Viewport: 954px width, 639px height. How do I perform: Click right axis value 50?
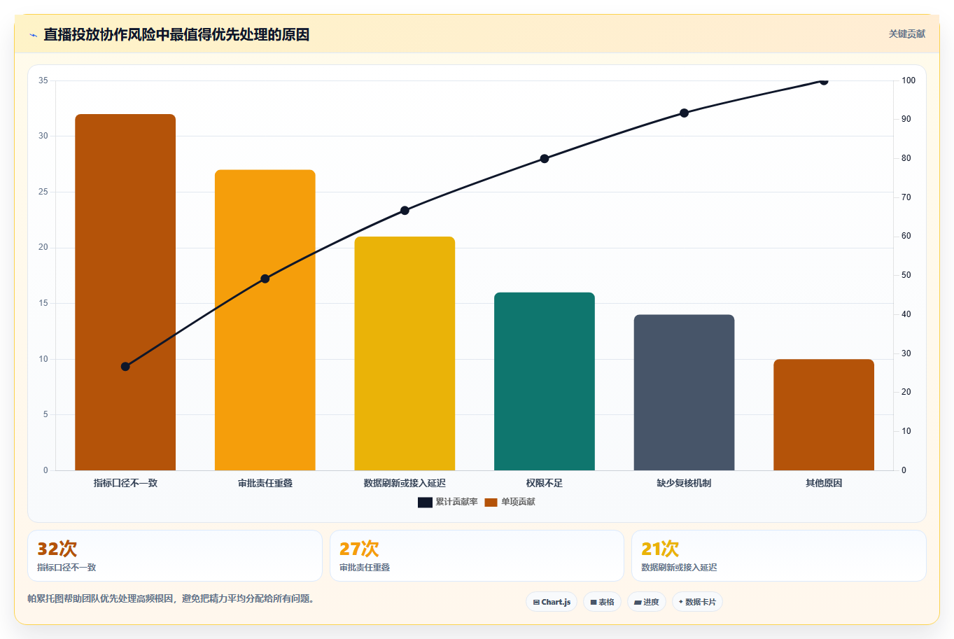tap(906, 275)
